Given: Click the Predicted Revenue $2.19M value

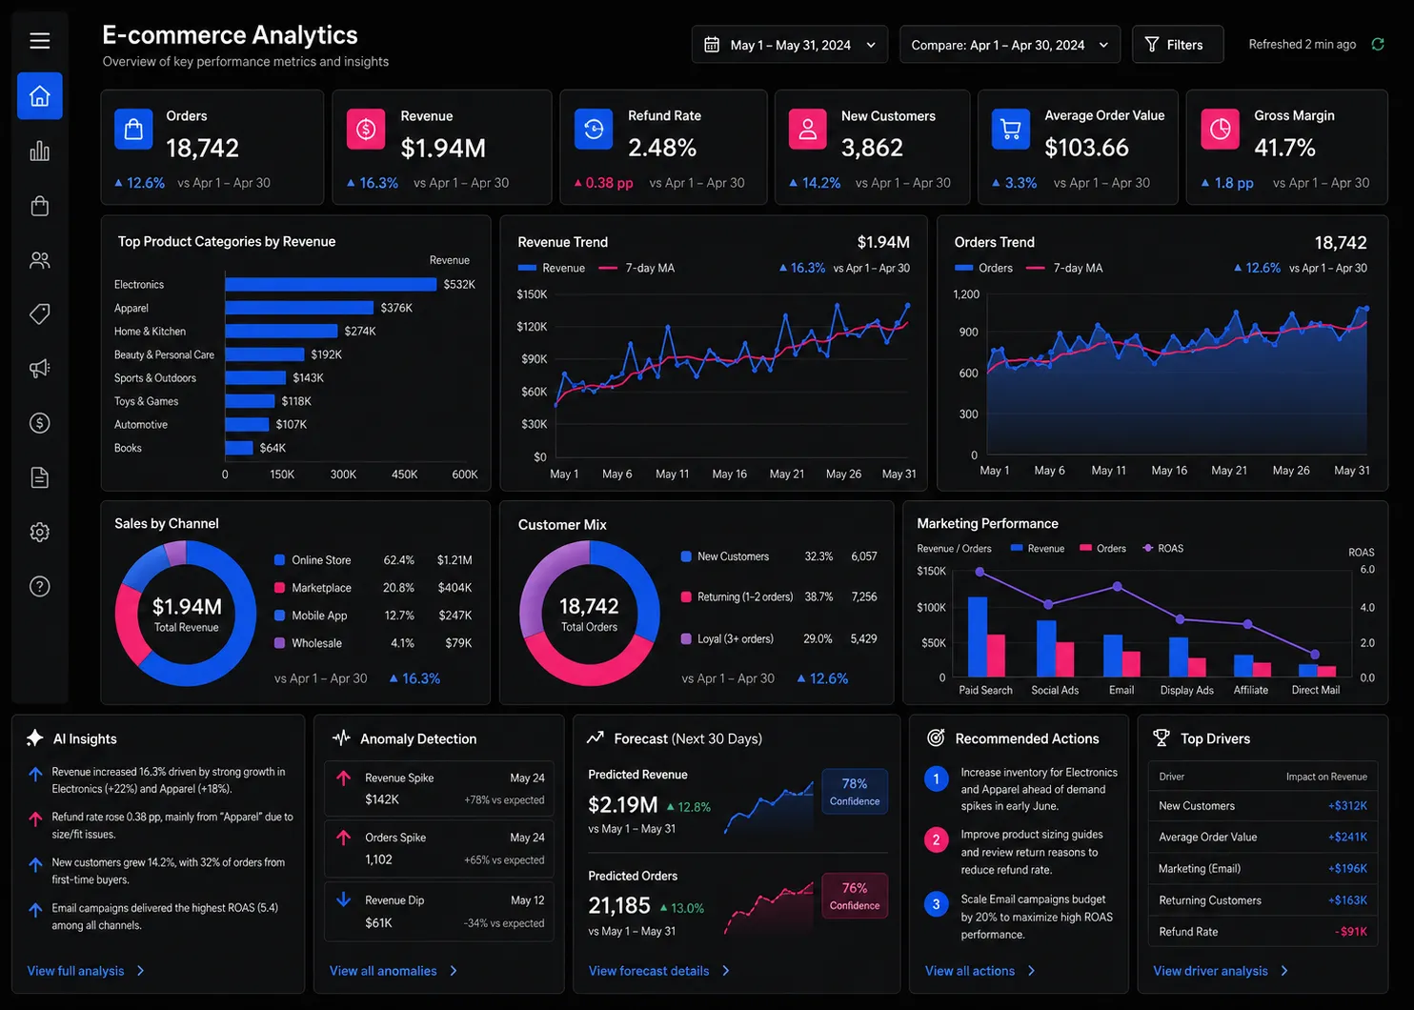Looking at the screenshot, I should click(x=623, y=805).
